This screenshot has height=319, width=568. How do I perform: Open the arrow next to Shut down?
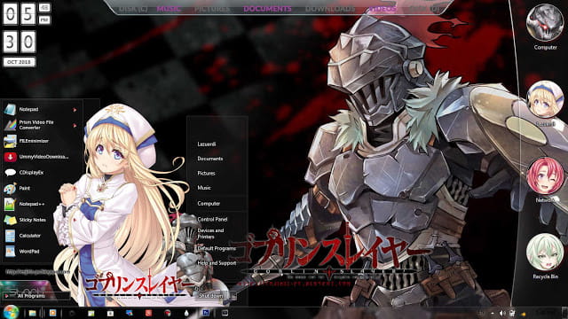tap(233, 296)
